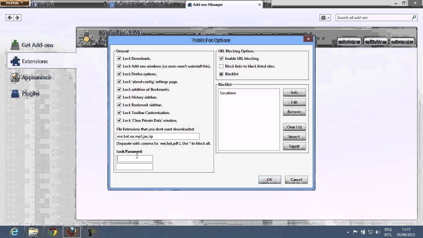
Task: Toggle Lock about:config settings page checkbox
Action: [x=119, y=82]
